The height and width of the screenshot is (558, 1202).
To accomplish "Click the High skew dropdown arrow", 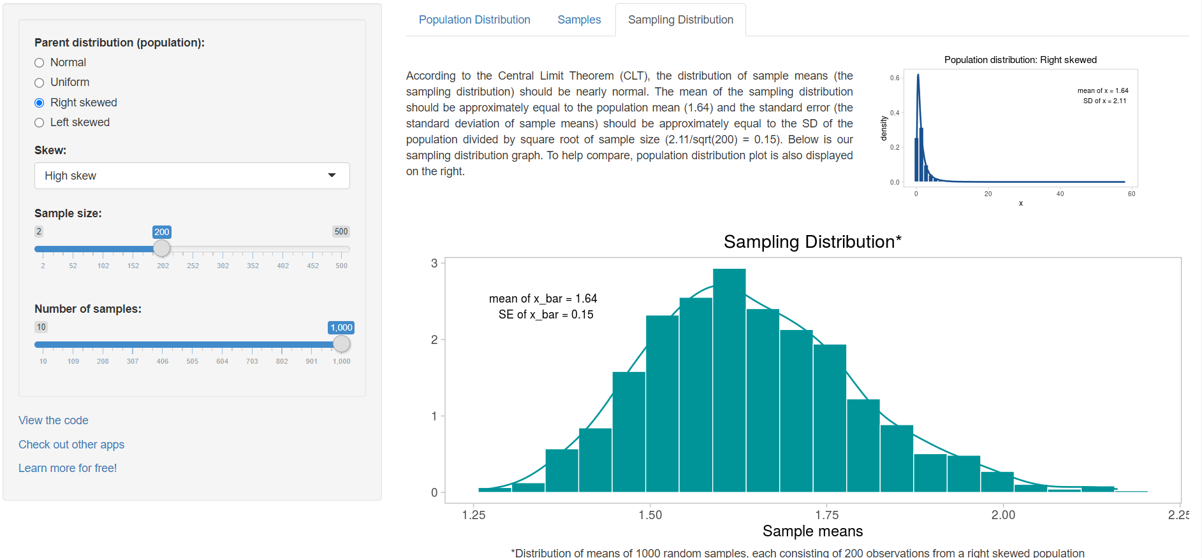I will pos(332,176).
